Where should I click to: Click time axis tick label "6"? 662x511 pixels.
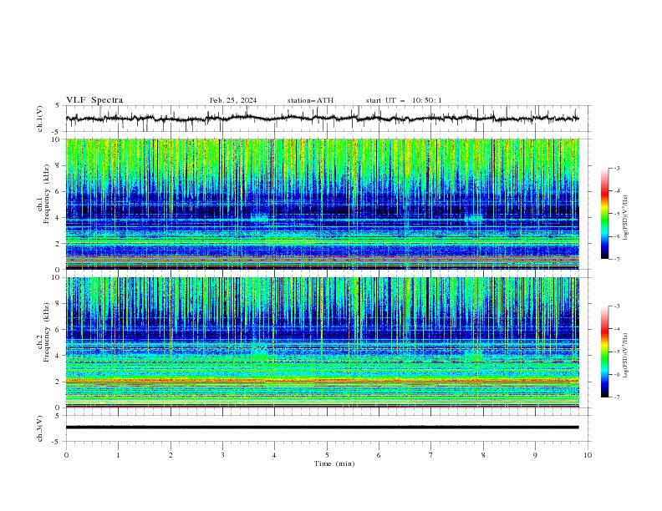click(x=379, y=455)
